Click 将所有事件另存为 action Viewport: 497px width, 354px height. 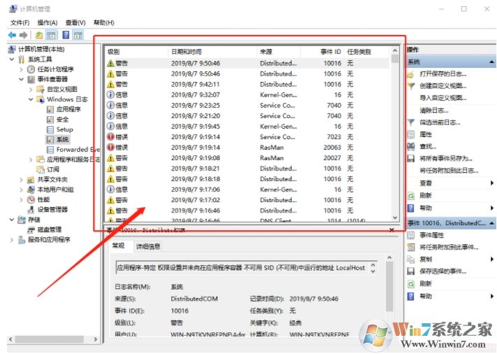446,159
